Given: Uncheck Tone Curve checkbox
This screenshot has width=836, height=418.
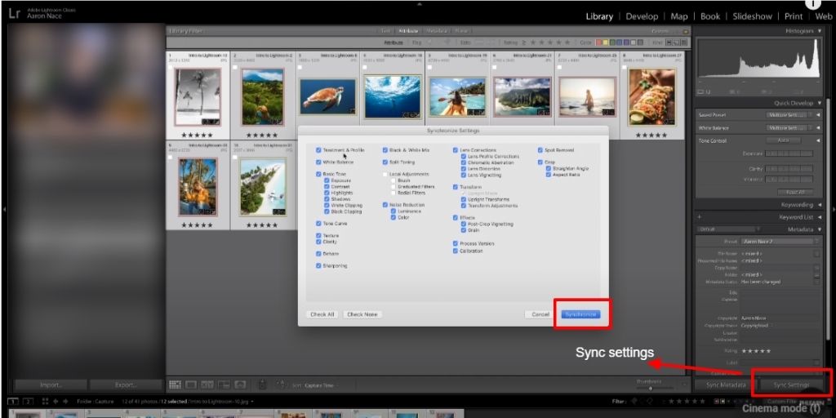Looking at the screenshot, I should [x=319, y=224].
